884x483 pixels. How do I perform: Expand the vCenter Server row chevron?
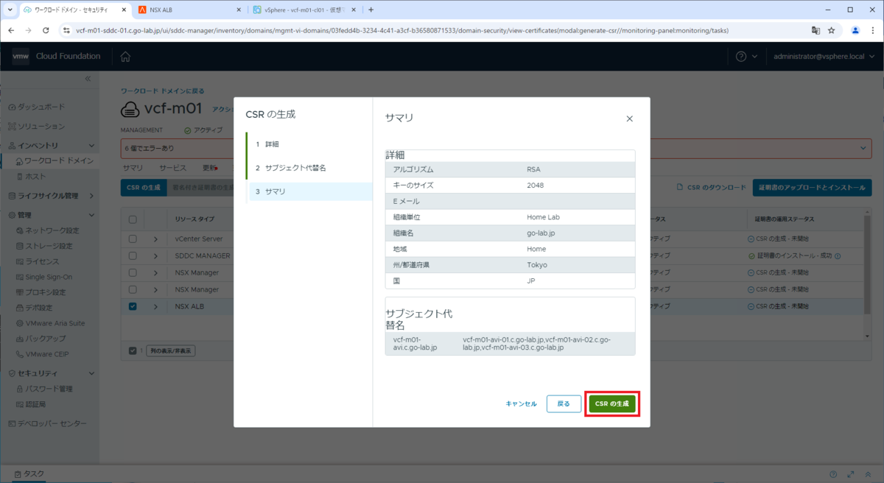(x=155, y=239)
